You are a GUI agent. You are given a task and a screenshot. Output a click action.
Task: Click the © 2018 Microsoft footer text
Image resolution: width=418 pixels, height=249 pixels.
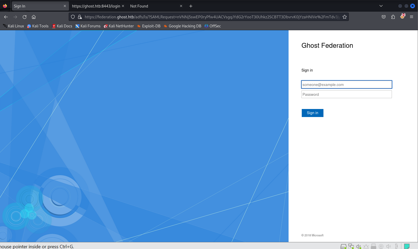coord(312,235)
